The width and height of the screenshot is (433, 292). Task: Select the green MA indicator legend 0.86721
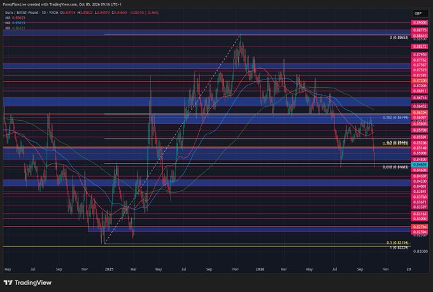click(15, 28)
